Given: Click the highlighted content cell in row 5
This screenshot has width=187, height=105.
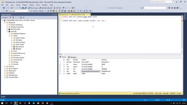Looking at the screenshot, I should 91,71.
